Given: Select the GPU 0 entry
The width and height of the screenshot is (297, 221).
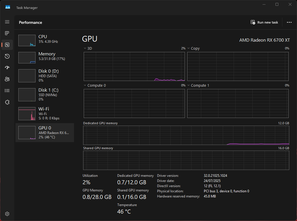Looking at the screenshot, I should [x=45, y=132].
